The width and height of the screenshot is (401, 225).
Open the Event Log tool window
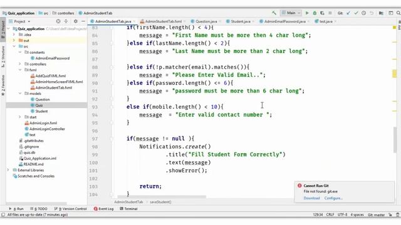click(103, 209)
